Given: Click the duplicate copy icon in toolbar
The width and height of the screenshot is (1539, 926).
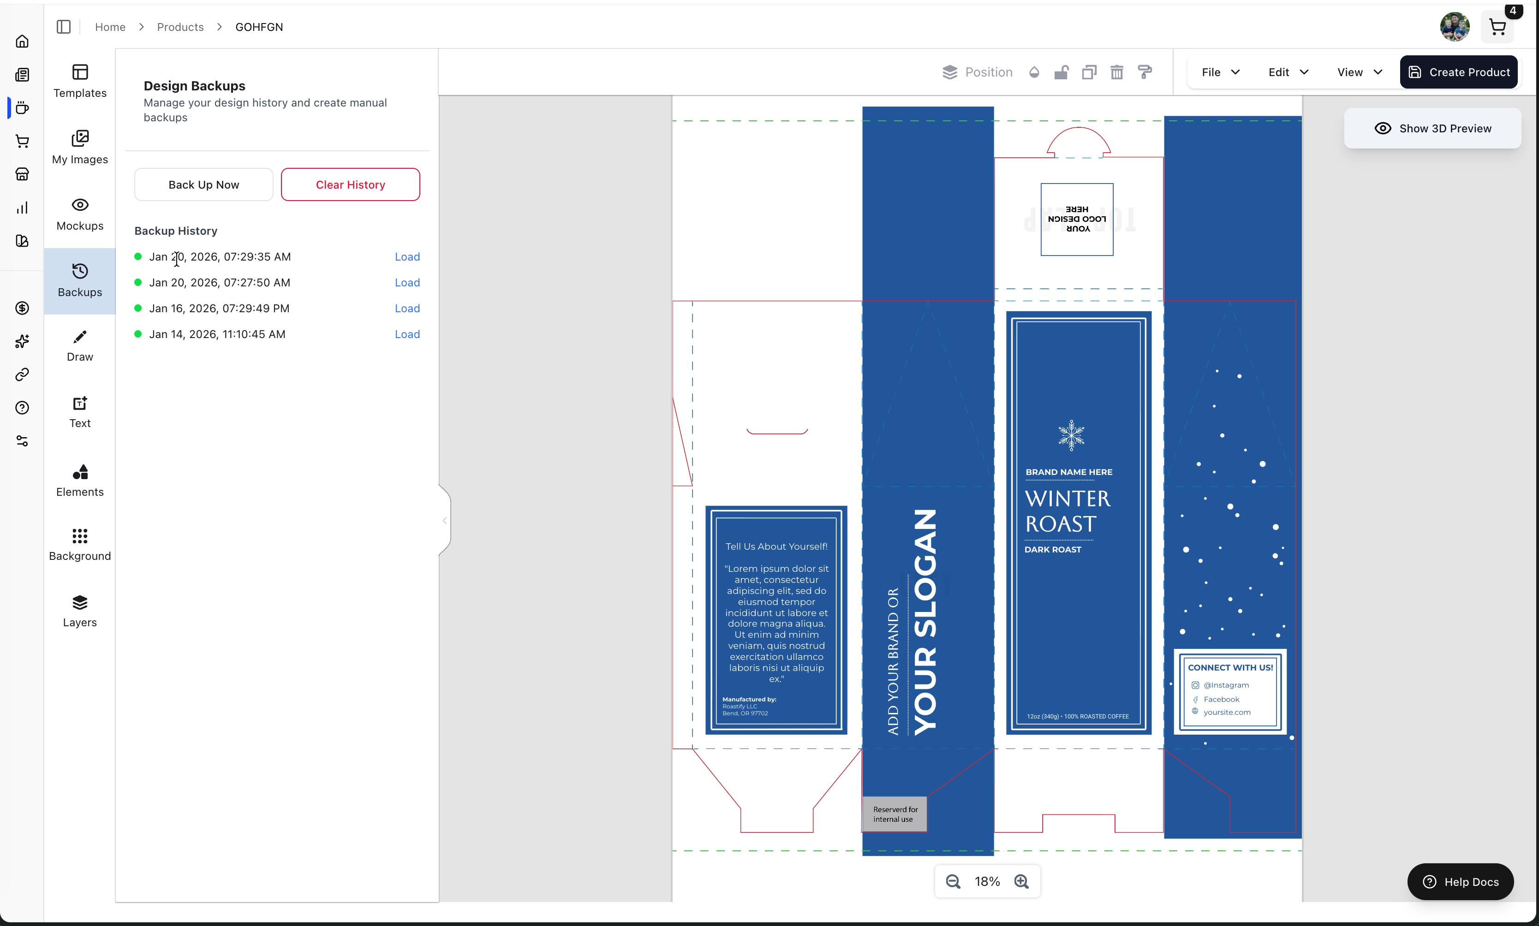Looking at the screenshot, I should (x=1089, y=72).
